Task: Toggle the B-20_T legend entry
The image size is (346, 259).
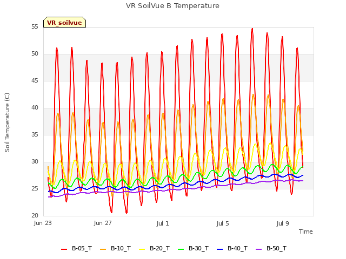Action: pos(154,249)
